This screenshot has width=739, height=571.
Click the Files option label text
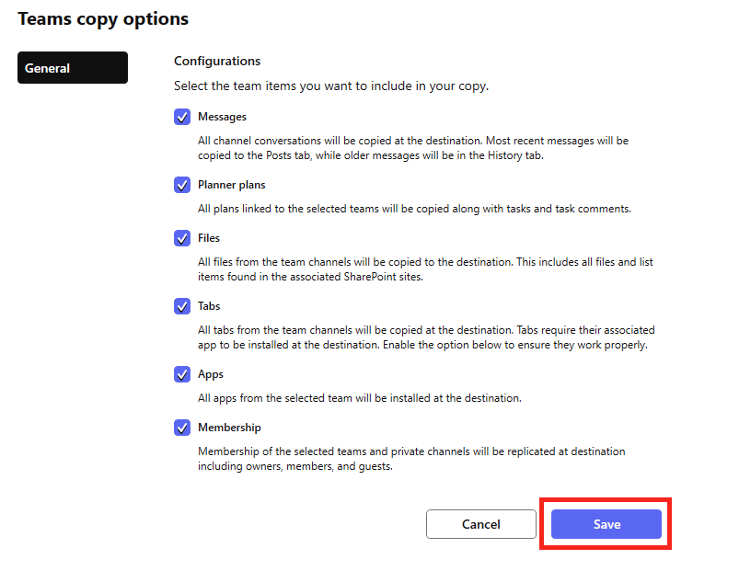coord(209,238)
